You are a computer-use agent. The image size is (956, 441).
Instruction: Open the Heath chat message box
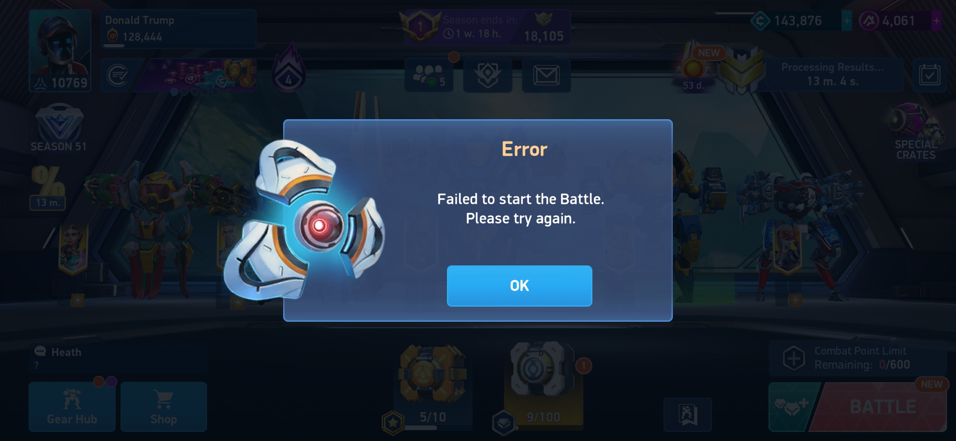coord(118,358)
